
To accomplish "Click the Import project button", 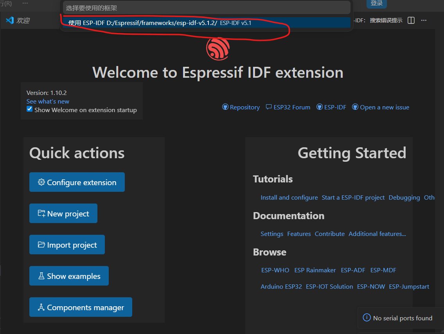I will click(x=67, y=245).
